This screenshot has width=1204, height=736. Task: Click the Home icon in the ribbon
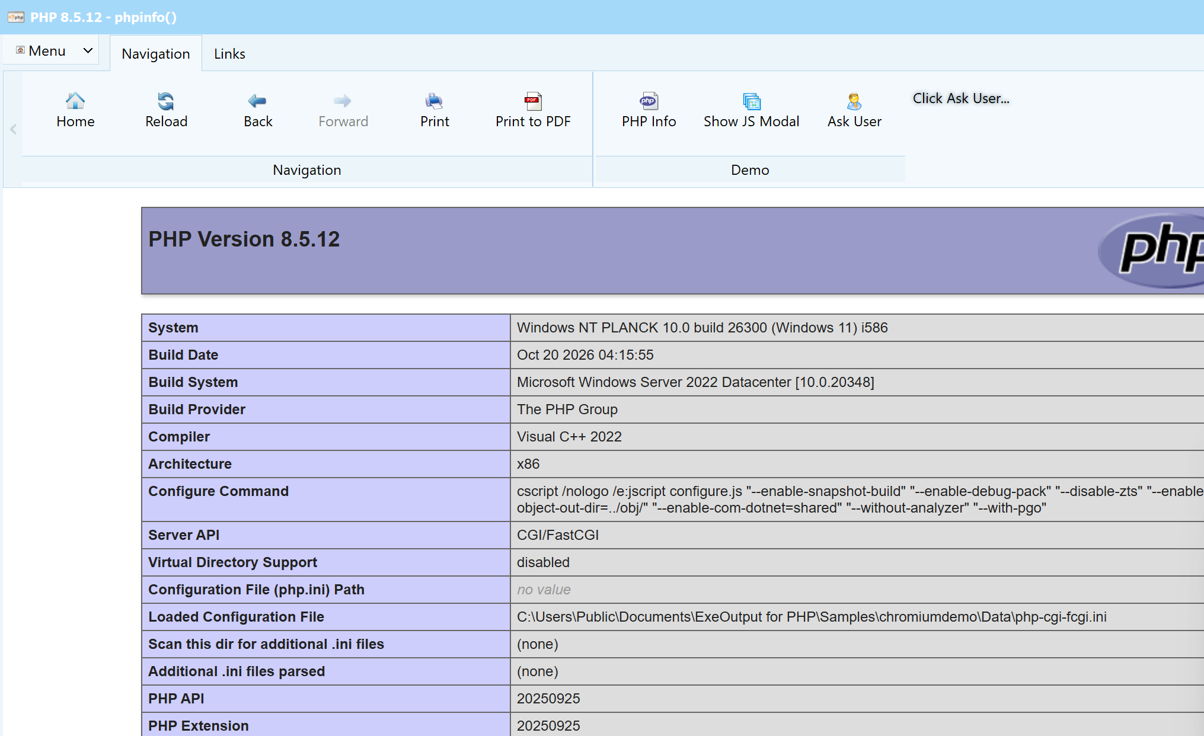75,101
